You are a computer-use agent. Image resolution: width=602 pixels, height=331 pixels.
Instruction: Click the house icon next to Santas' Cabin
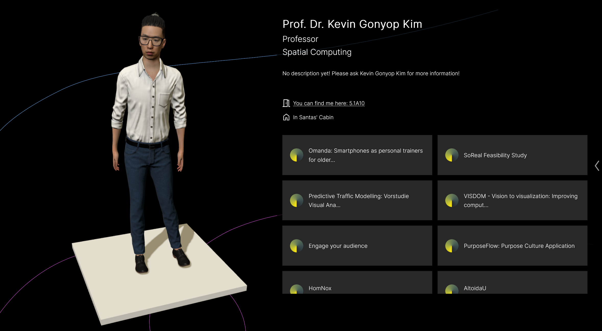[286, 117]
